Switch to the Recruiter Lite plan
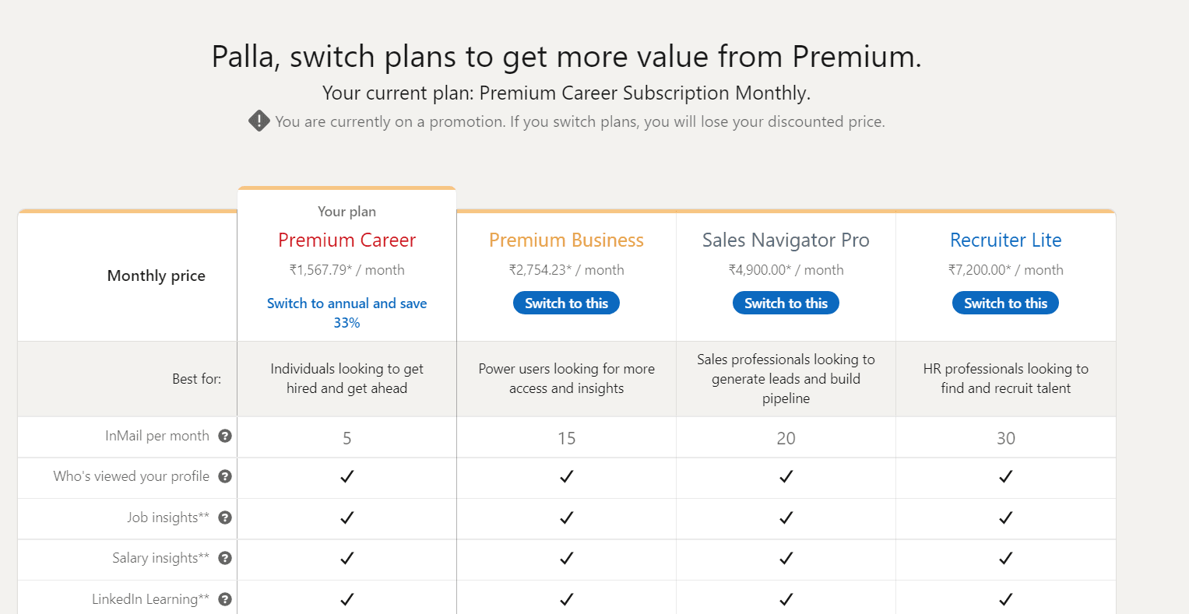 coord(1005,303)
